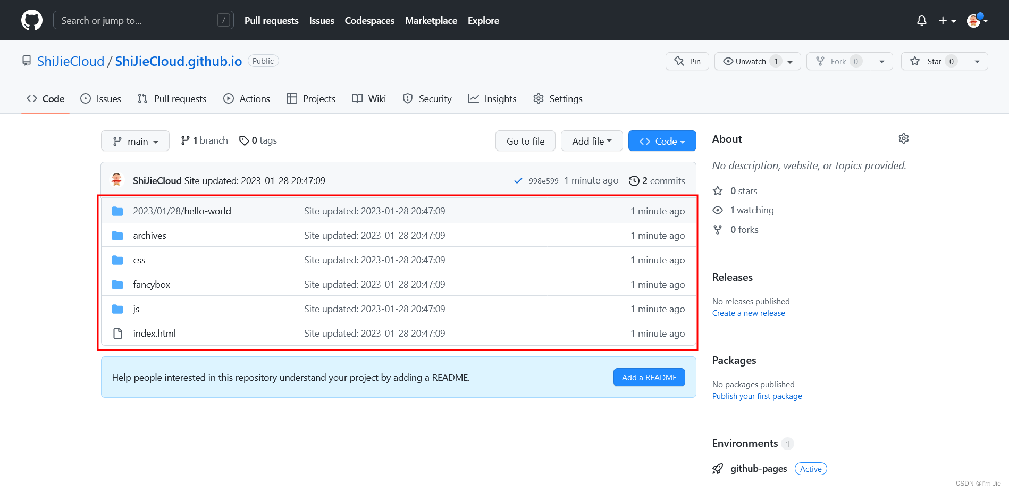Star this repository

934,61
